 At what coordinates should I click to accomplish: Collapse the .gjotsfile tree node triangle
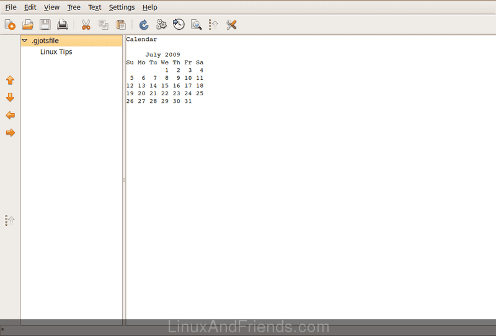(x=25, y=40)
